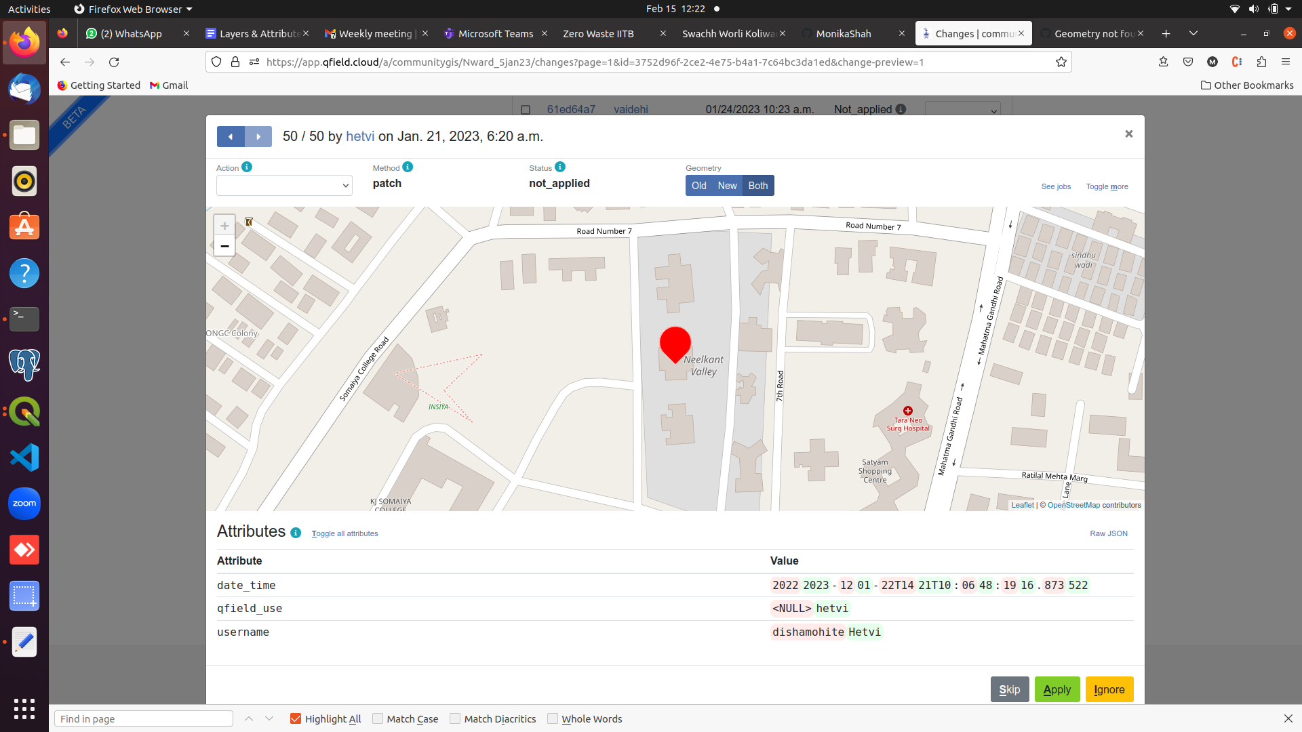This screenshot has width=1302, height=732.
Task: Click the Apply button
Action: (x=1057, y=689)
